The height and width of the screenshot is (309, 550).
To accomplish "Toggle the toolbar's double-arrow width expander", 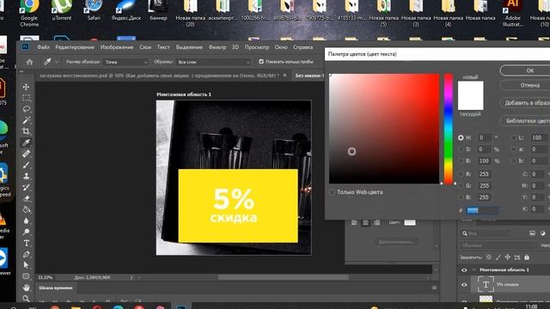I will 21,71.
